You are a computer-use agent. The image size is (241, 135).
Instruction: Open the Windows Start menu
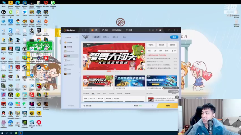(2, 133)
